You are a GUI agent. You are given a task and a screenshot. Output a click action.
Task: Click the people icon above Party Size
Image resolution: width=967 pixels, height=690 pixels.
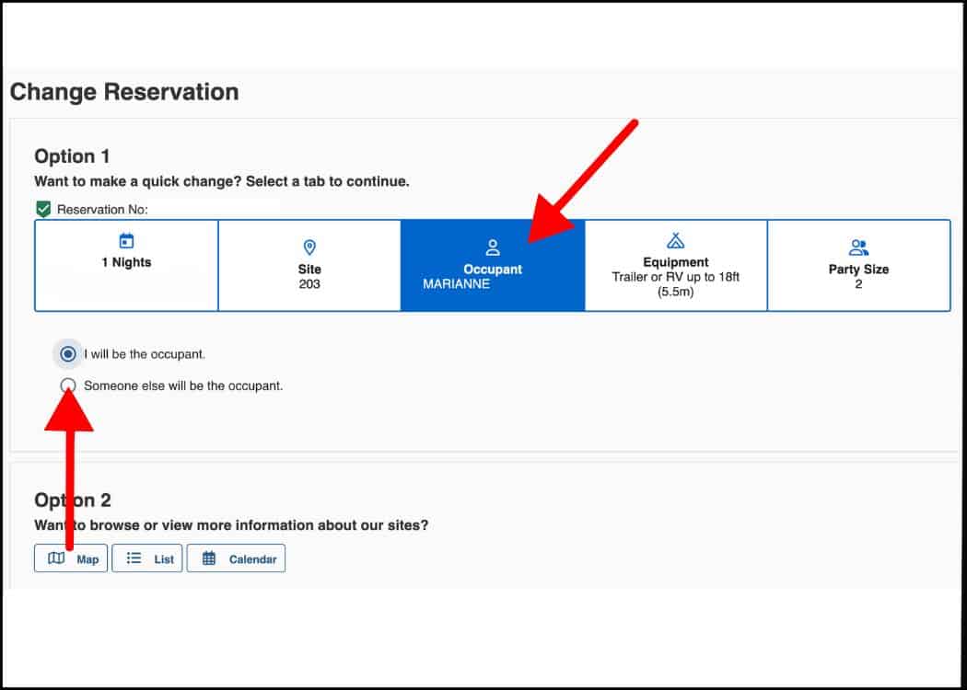(858, 247)
